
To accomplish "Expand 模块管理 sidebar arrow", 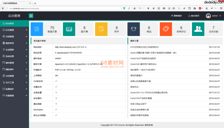I will click(26, 63).
